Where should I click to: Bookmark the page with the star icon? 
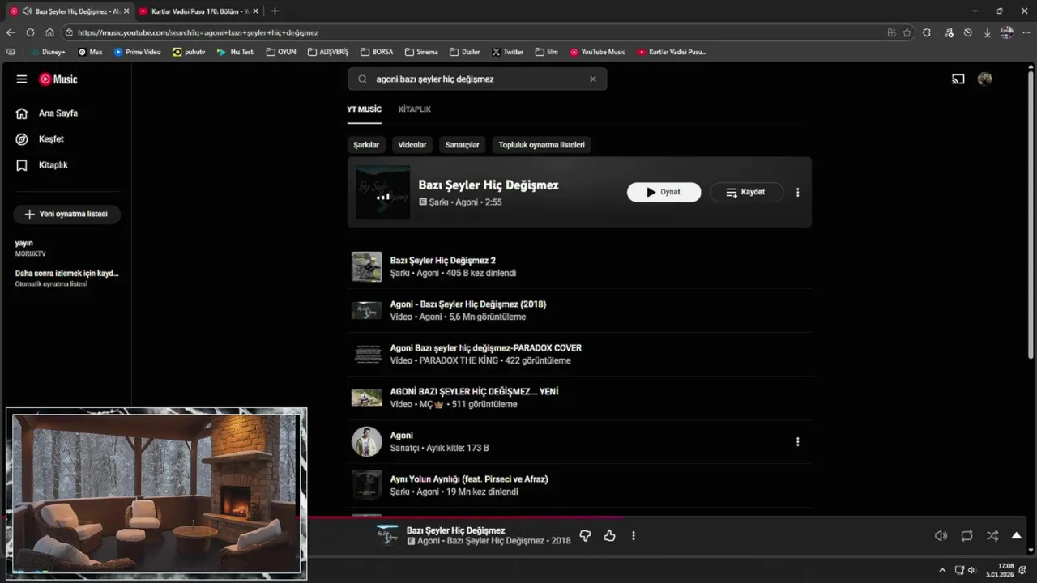907,32
